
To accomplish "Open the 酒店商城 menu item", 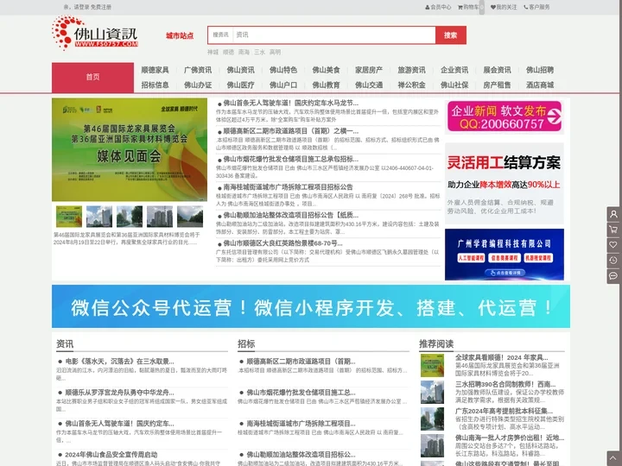I will 540,85.
